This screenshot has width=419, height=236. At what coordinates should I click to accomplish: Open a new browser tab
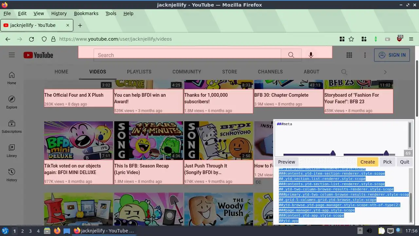[80, 25]
